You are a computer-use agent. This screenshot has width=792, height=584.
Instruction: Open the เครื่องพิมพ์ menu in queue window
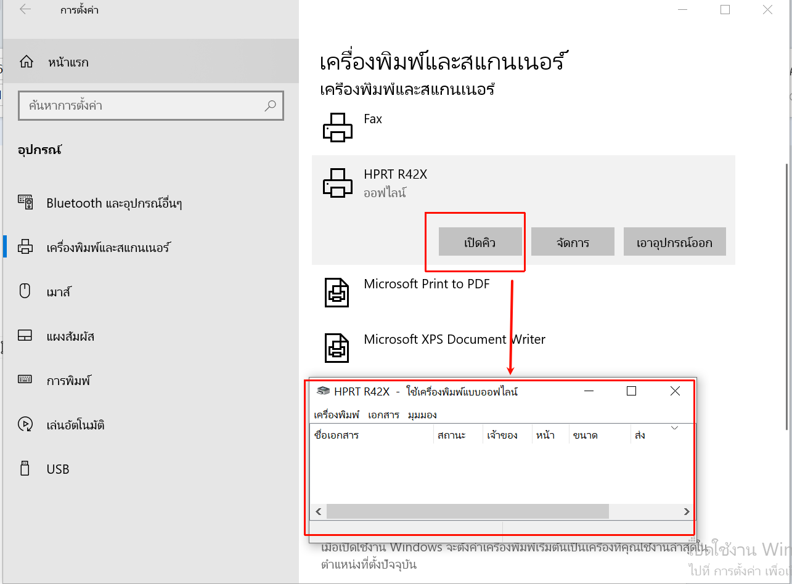pos(337,415)
